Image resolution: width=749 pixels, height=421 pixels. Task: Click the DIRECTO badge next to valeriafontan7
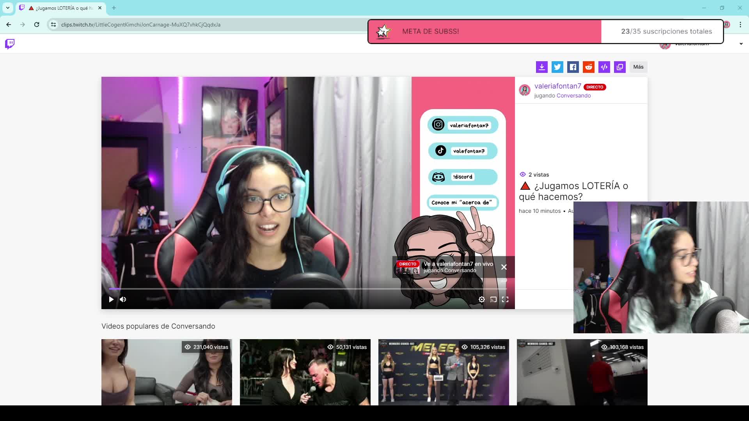click(595, 87)
